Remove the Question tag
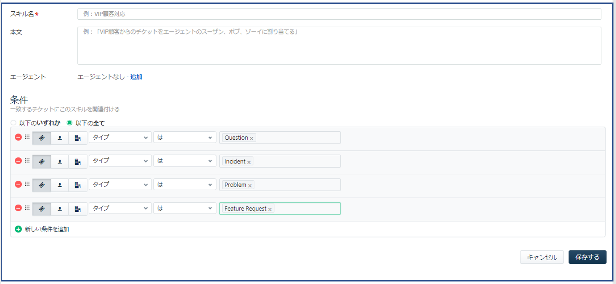This screenshot has height=284, width=616. (252, 138)
